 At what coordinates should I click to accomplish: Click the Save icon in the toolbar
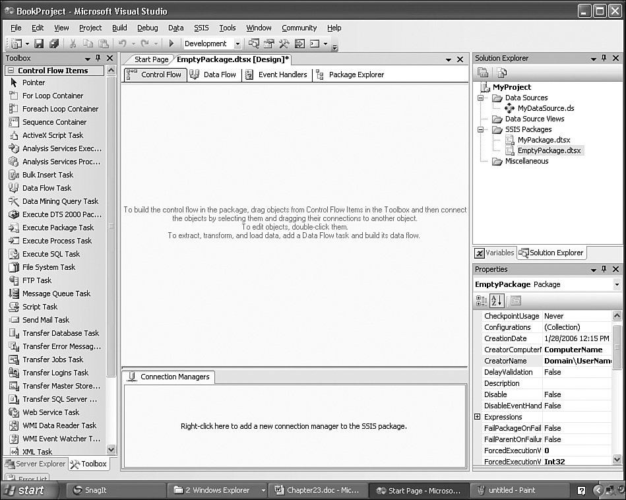coord(39,44)
